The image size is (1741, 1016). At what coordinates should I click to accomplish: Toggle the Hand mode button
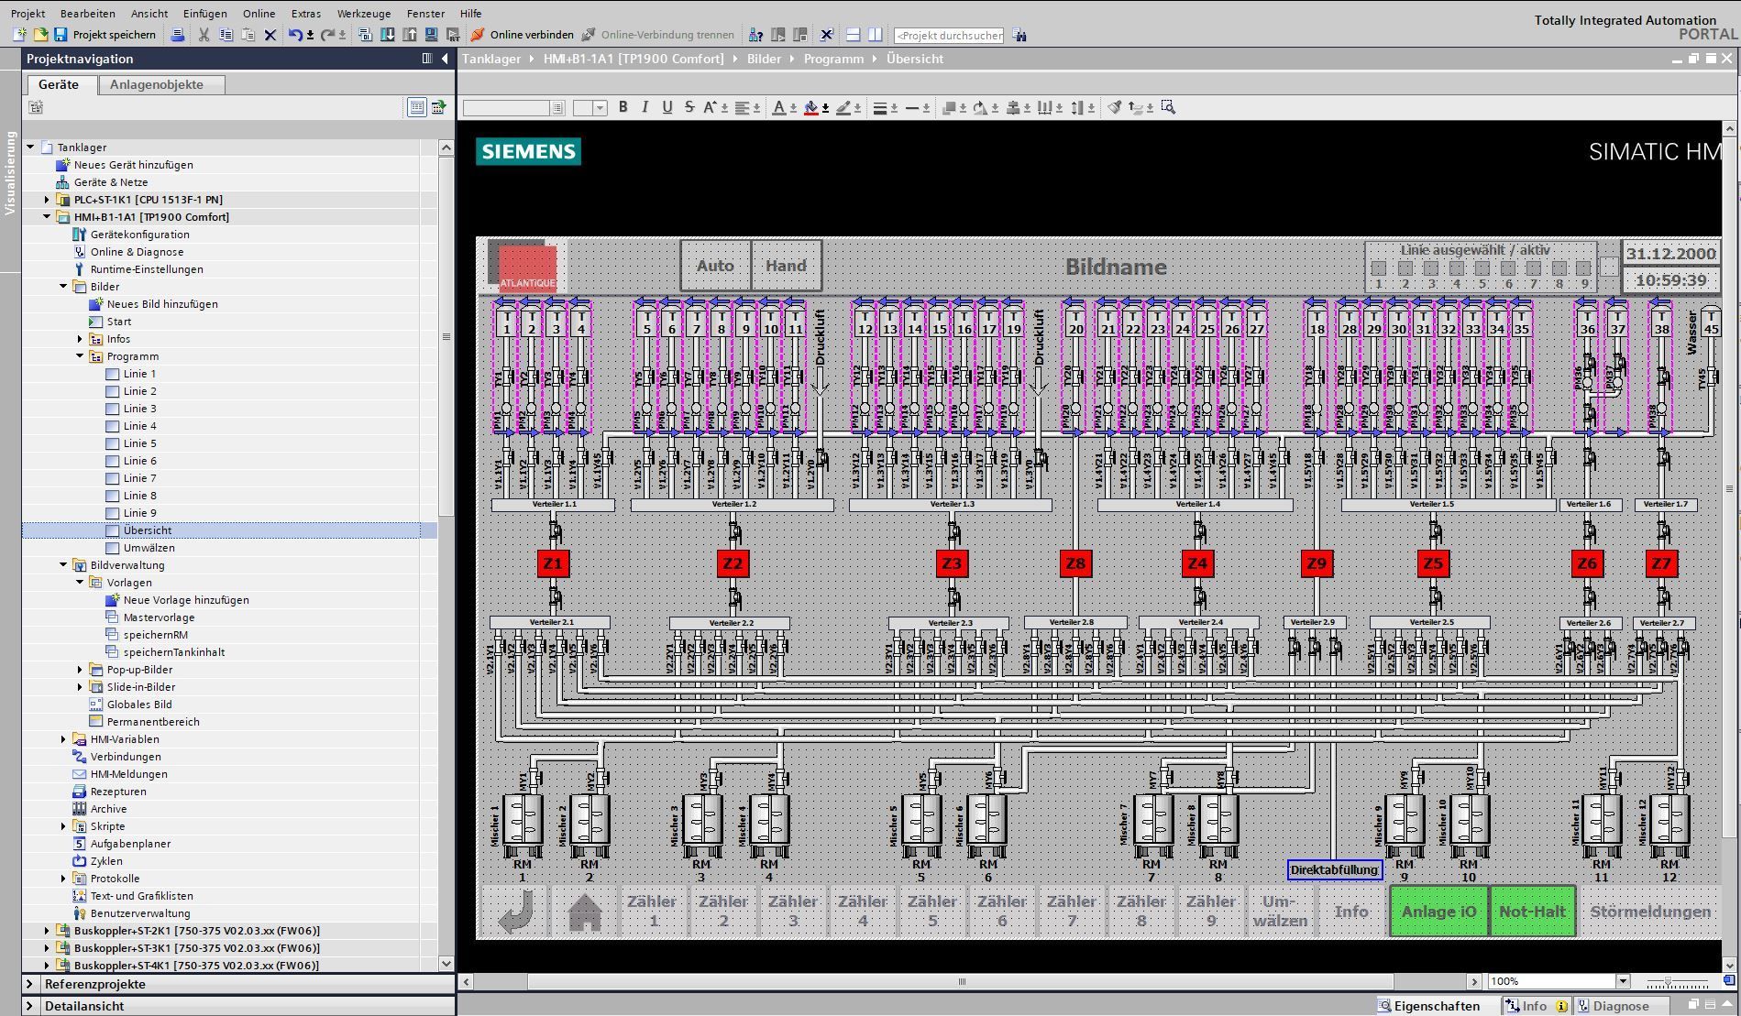[x=786, y=266]
